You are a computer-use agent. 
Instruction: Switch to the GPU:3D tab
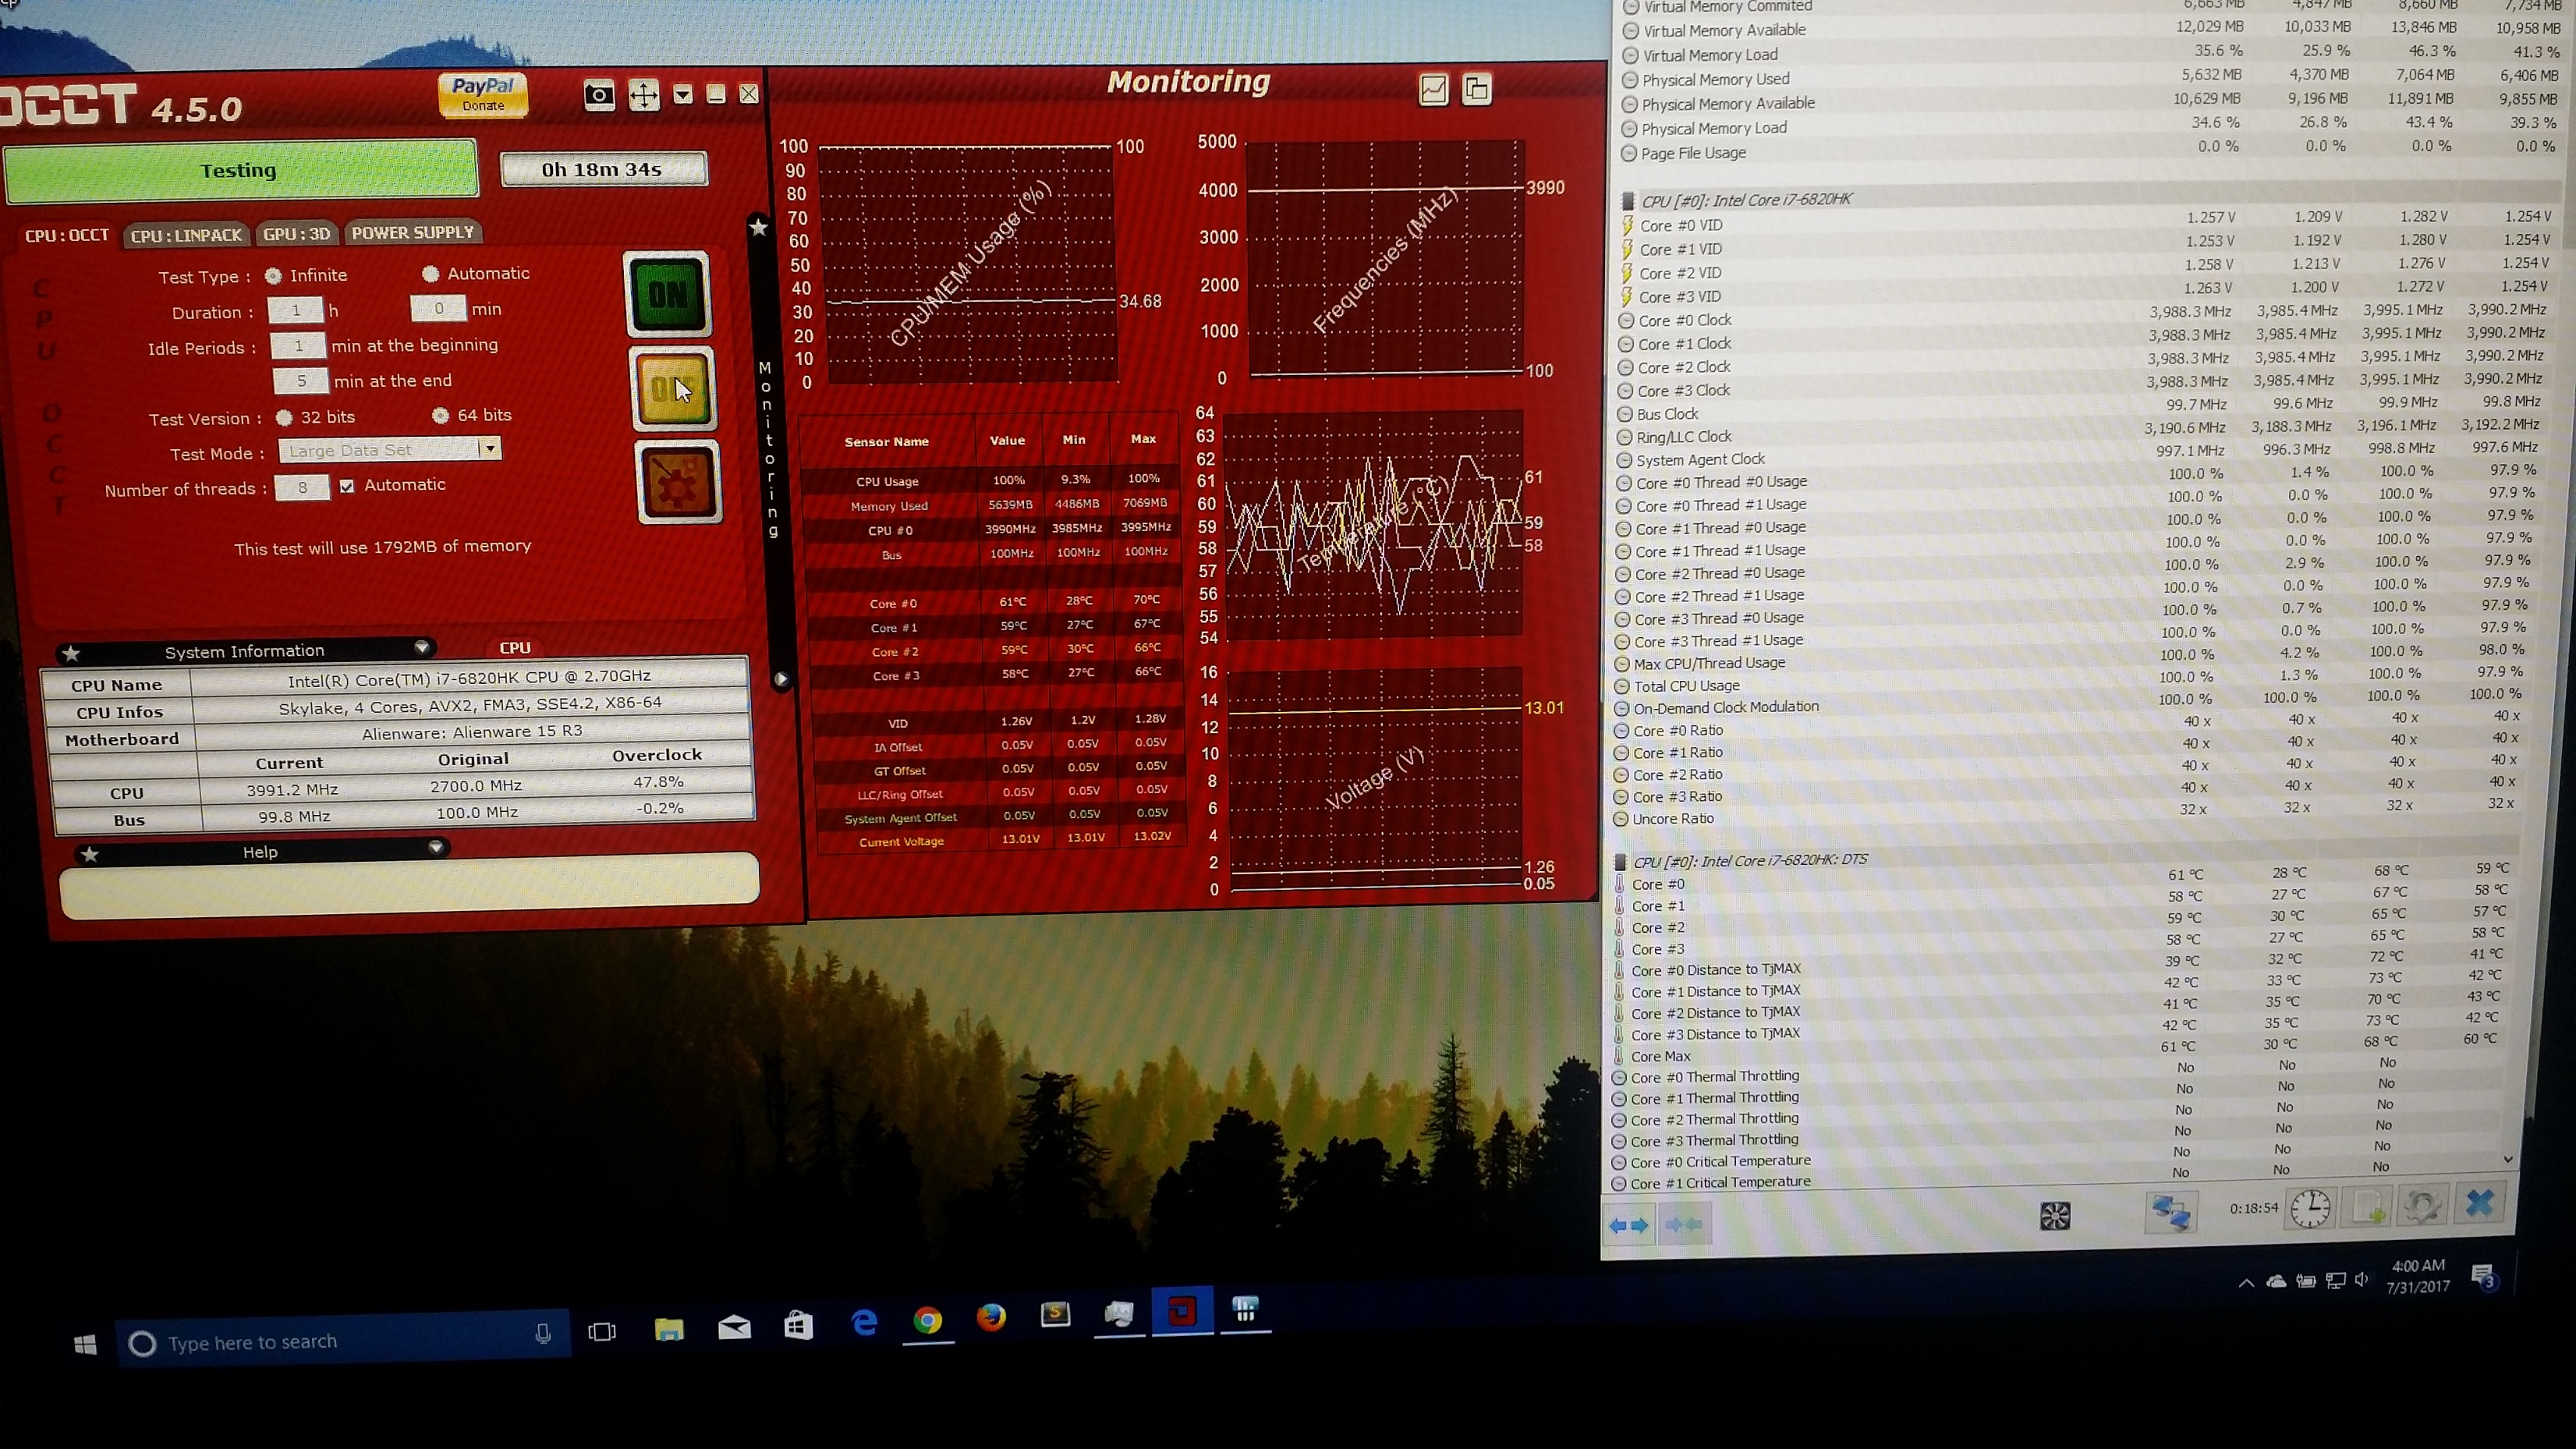tap(296, 234)
